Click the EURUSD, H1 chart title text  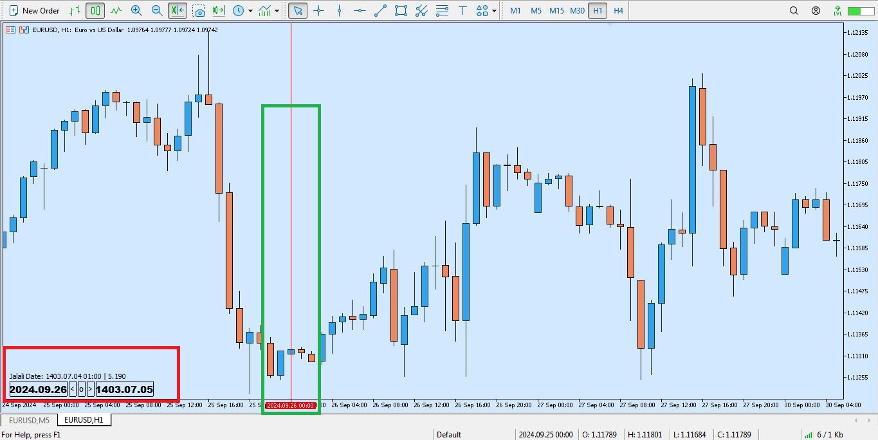(x=78, y=30)
